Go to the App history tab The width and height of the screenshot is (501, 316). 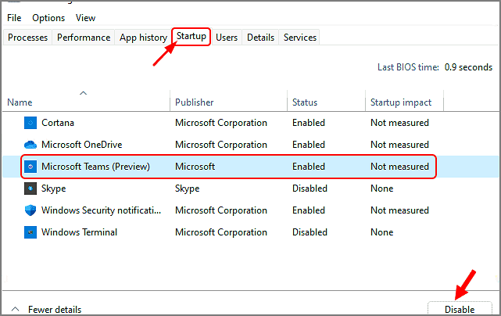click(143, 38)
